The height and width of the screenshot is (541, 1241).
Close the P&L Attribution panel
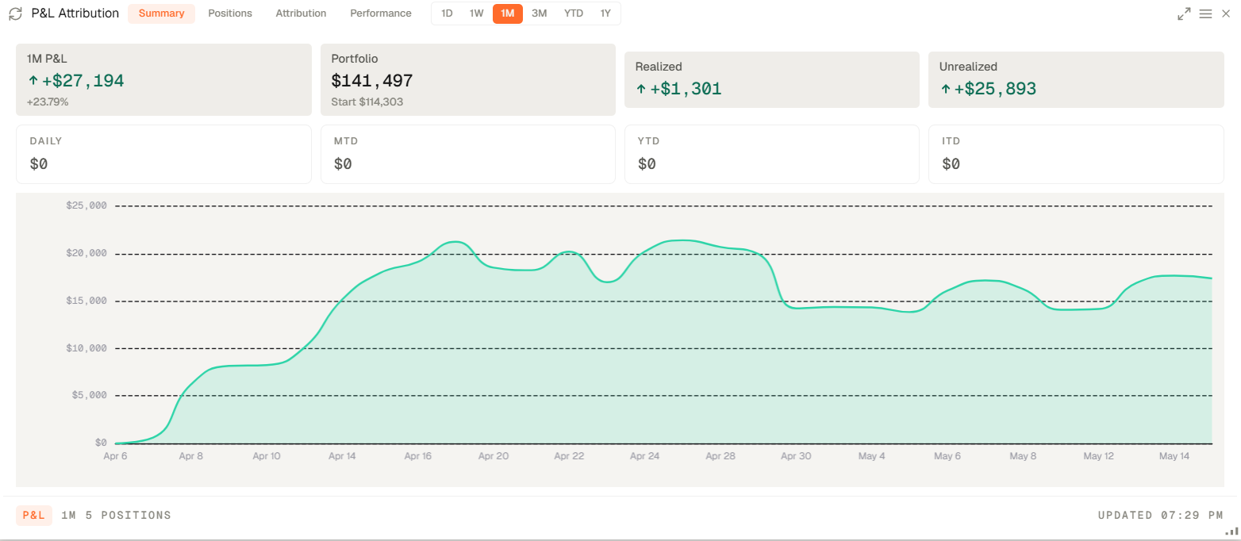coord(1225,13)
